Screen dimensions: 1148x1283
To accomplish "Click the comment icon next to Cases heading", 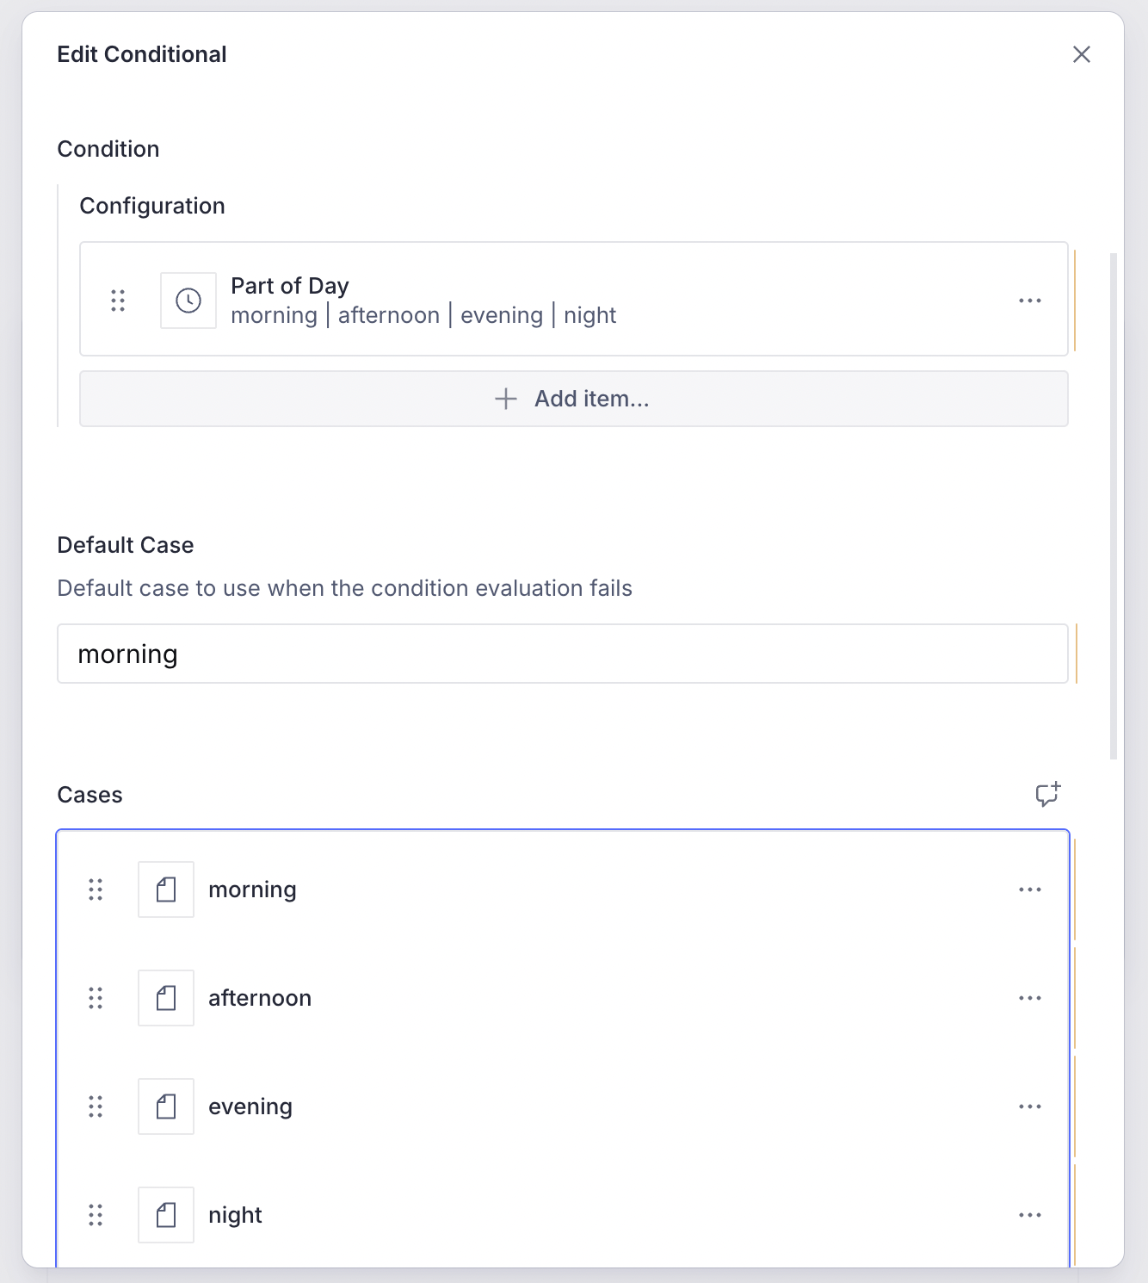I will pyautogui.click(x=1048, y=795).
